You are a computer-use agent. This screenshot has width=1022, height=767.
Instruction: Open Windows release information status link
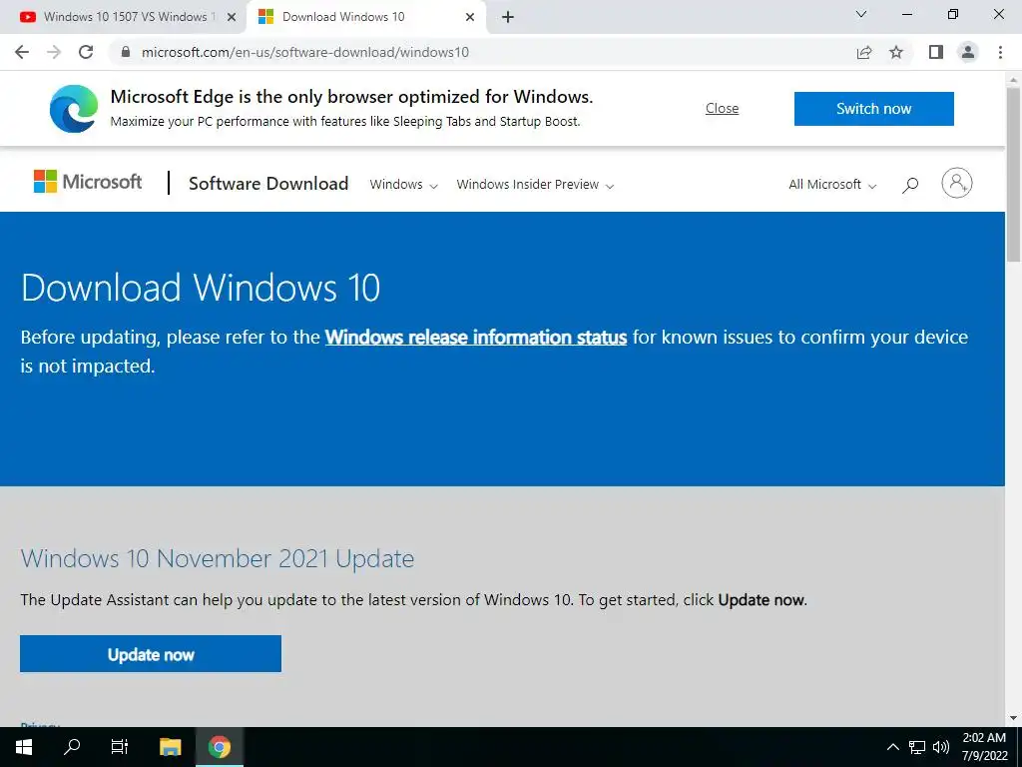click(476, 338)
